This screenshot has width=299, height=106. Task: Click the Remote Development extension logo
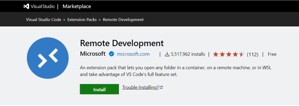48,58
